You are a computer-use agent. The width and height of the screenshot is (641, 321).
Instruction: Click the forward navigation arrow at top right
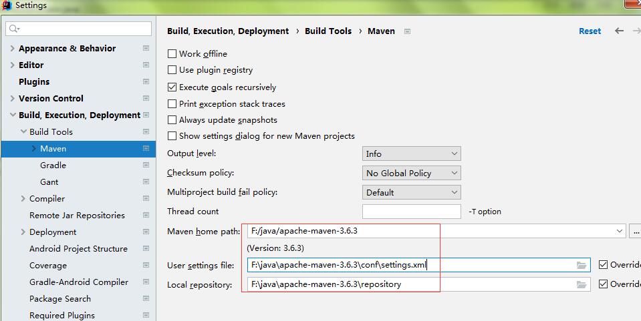pyautogui.click(x=636, y=31)
